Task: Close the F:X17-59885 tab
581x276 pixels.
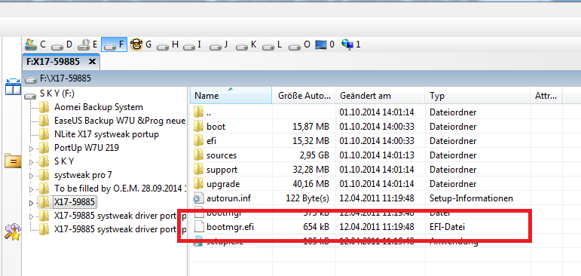Action: [92, 62]
